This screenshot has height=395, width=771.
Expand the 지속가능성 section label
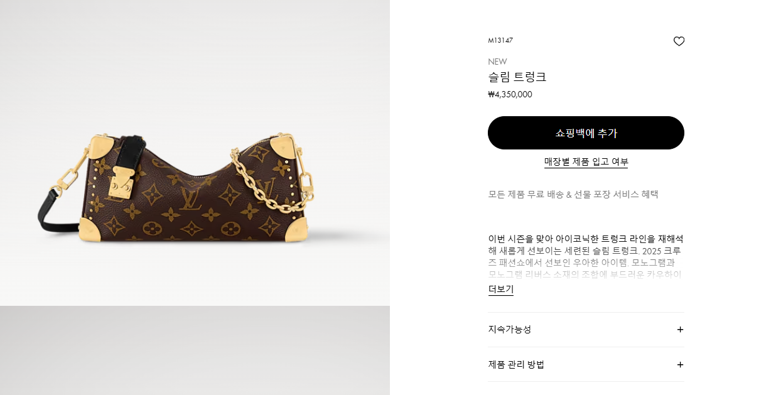tap(509, 330)
